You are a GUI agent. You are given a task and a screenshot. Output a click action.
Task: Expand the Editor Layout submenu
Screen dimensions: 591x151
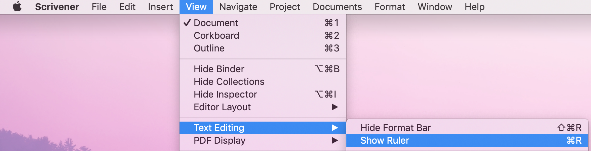coord(263,107)
